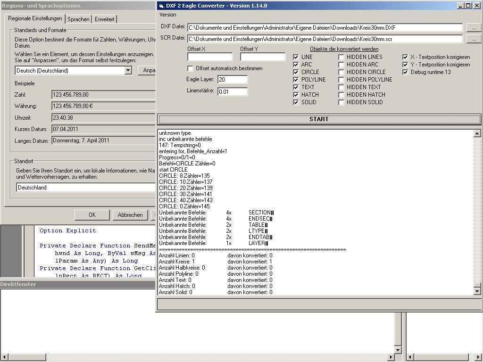The image size is (483, 362).
Task: Click the log line 'CIRCLE: 30 Zähler=141'
Action: click(185, 194)
